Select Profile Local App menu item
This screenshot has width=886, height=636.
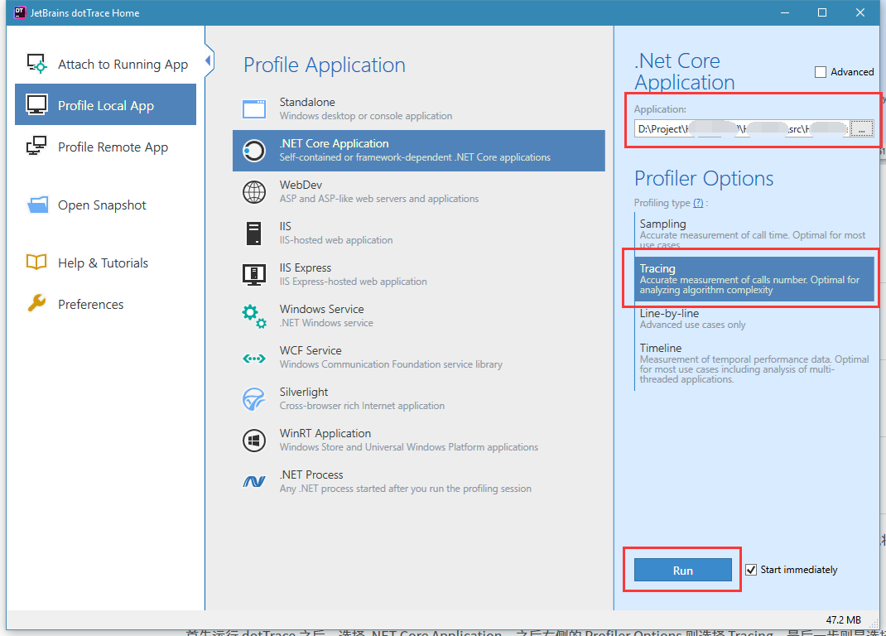(105, 105)
